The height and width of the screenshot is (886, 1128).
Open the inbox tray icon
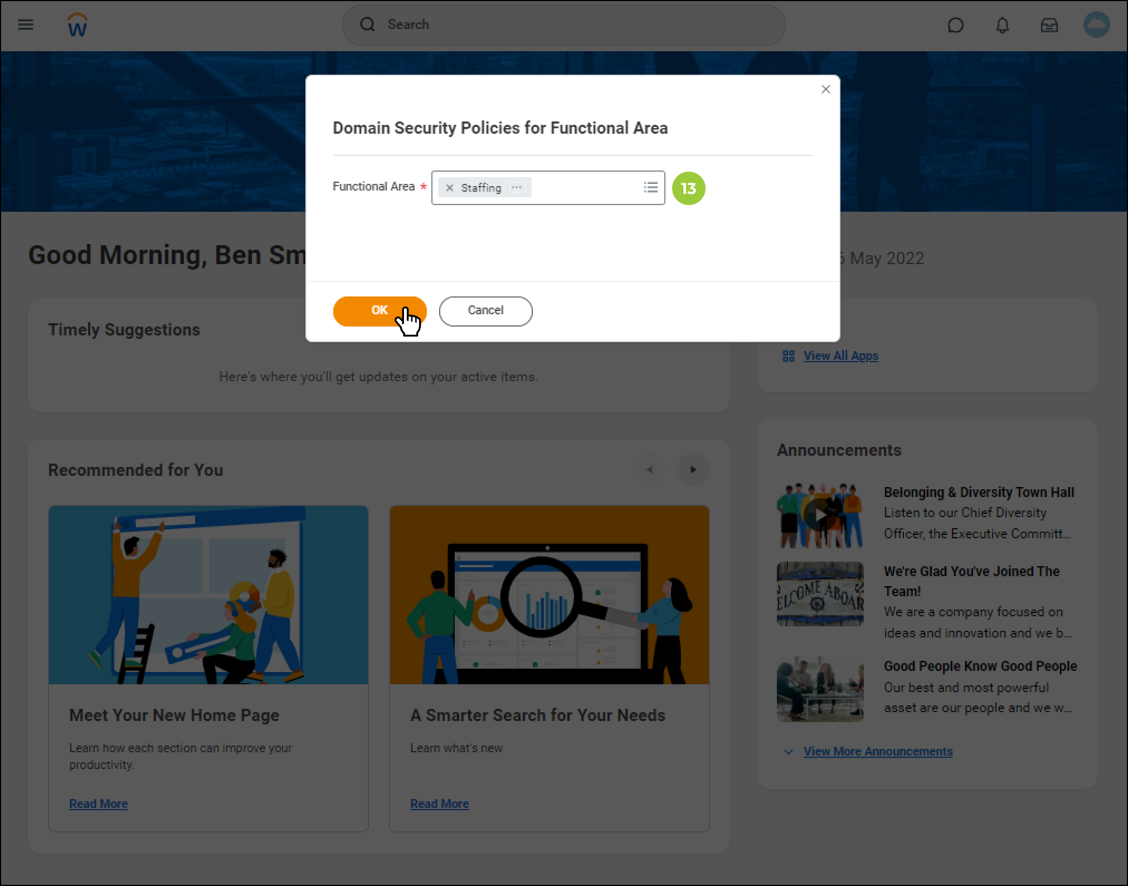1049,25
